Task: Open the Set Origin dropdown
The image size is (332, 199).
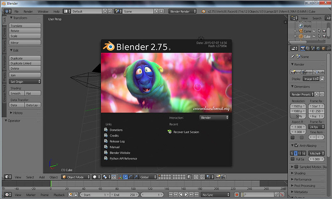Action: [x=25, y=82]
